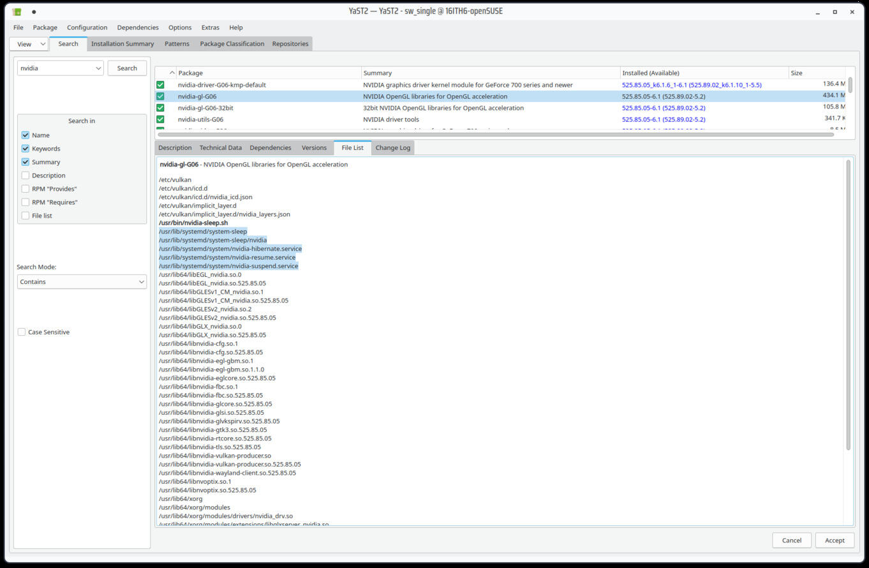The height and width of the screenshot is (568, 869).
Task: Click the nvidia-hibernate.service file path
Action: click(230, 249)
